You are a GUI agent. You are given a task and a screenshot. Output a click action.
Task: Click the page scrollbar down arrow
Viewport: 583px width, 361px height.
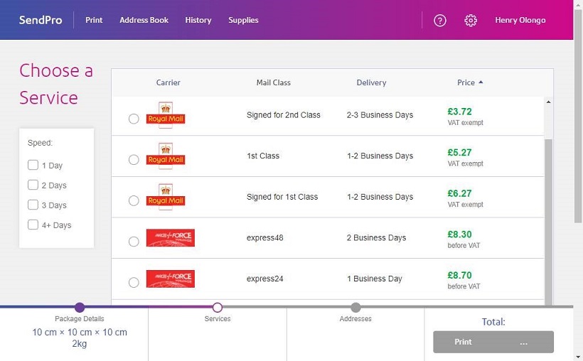(578, 357)
